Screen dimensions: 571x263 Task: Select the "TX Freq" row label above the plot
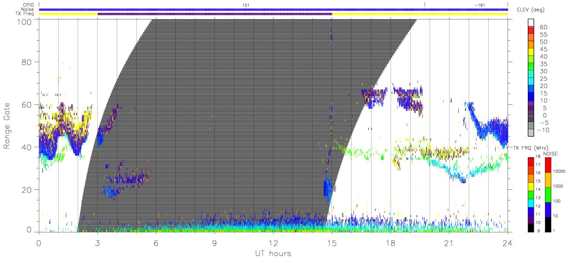pos(26,14)
